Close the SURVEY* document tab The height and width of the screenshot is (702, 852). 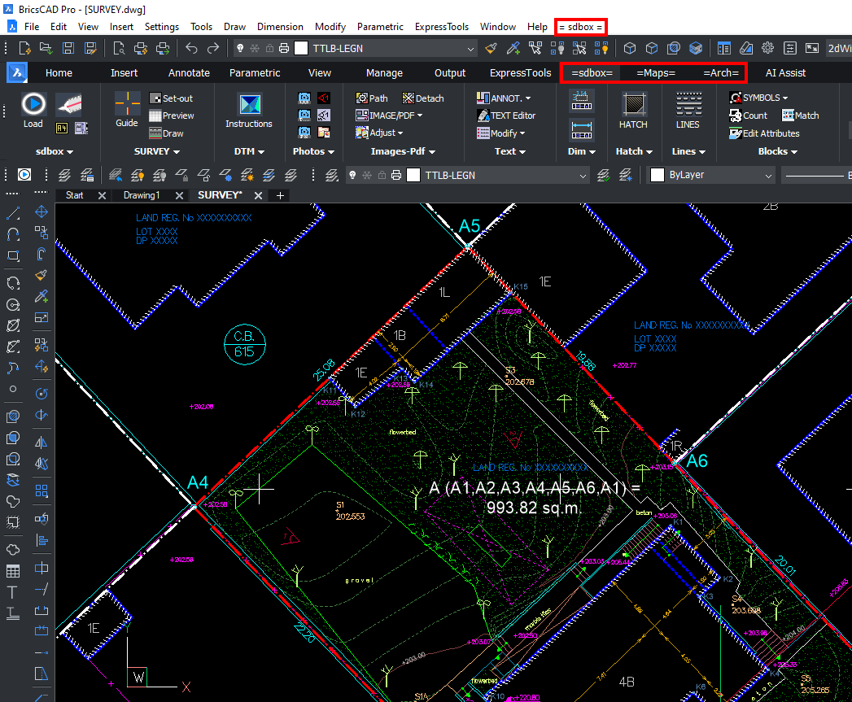pos(259,195)
